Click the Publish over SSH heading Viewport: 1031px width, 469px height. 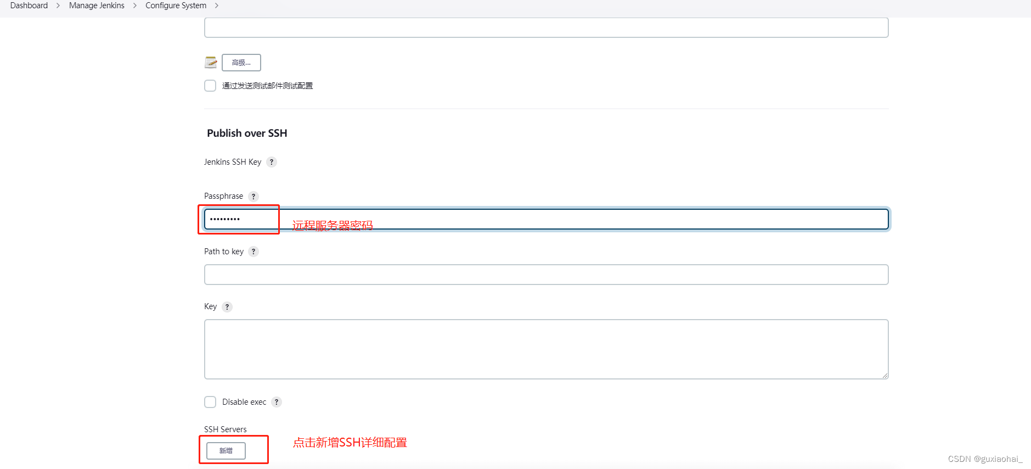pyautogui.click(x=247, y=133)
